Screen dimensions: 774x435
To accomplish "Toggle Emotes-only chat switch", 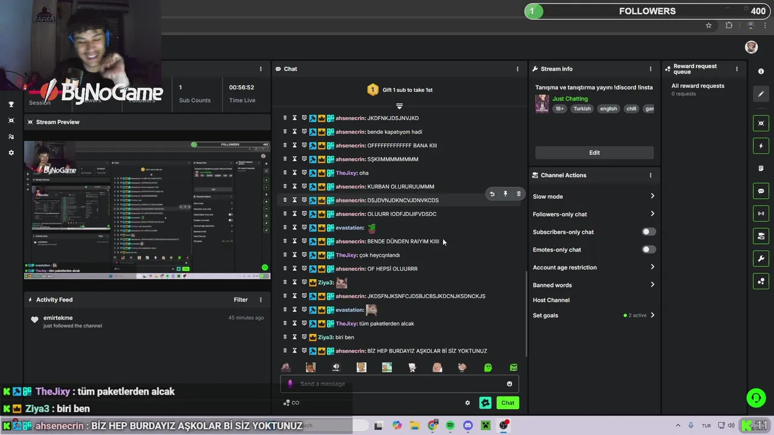I will [649, 250].
